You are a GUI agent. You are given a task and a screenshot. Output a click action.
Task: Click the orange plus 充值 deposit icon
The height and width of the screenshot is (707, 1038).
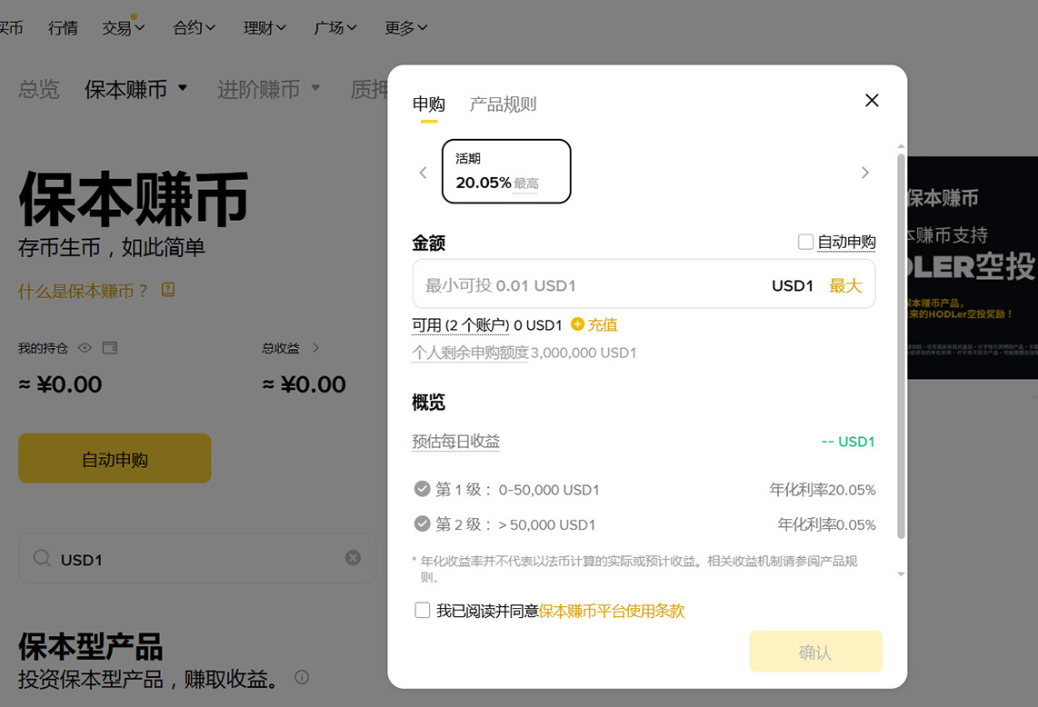pyautogui.click(x=577, y=324)
